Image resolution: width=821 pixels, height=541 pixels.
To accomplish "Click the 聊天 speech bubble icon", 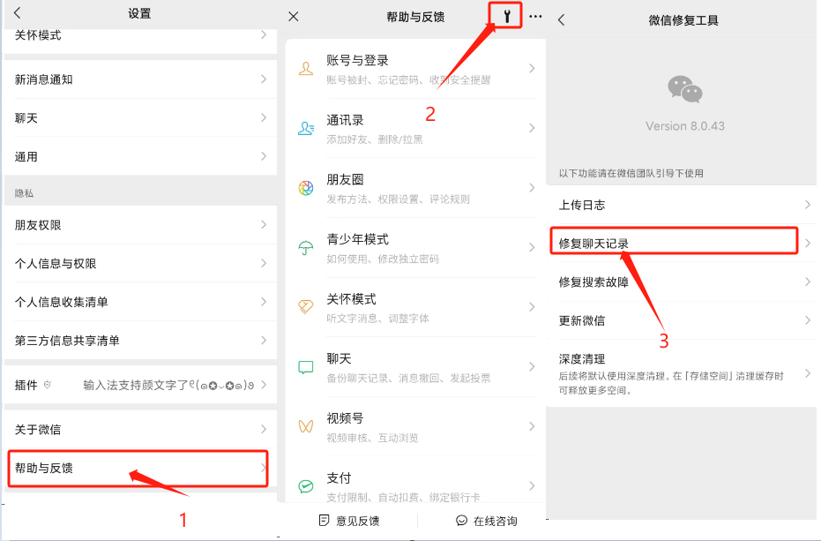I will tap(304, 367).
